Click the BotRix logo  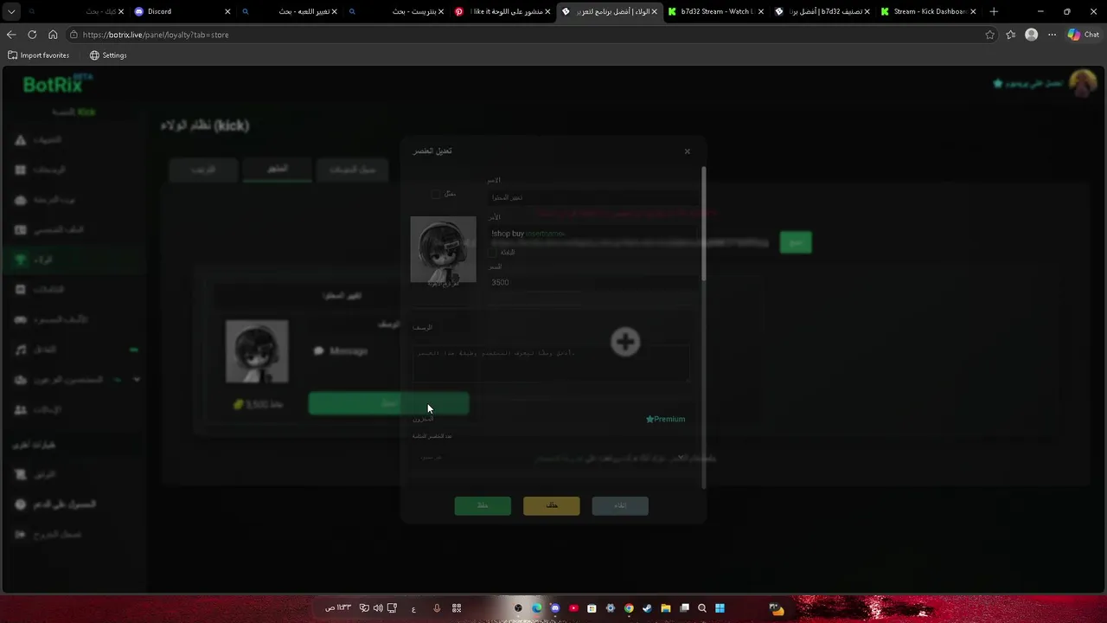click(x=57, y=84)
